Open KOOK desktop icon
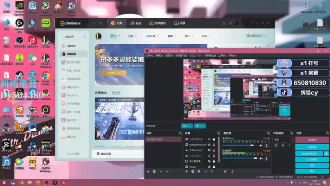The width and height of the screenshot is (330, 186). coord(45,24)
